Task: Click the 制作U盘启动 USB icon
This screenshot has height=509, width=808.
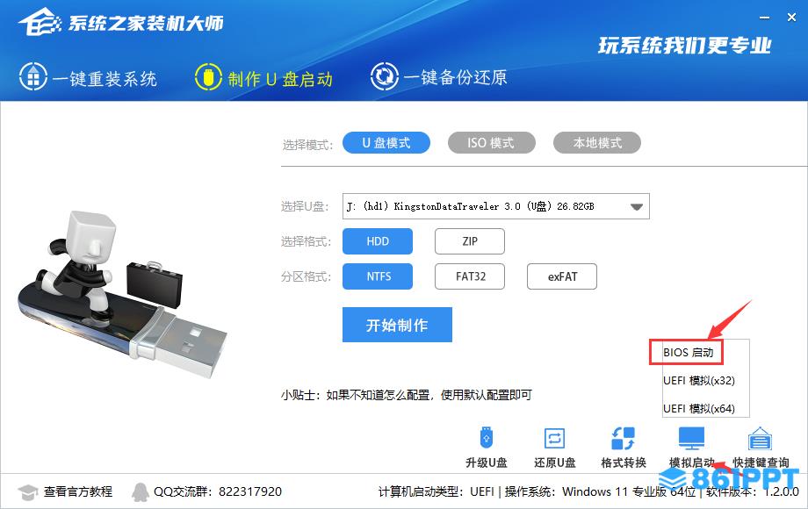Action: click(208, 77)
